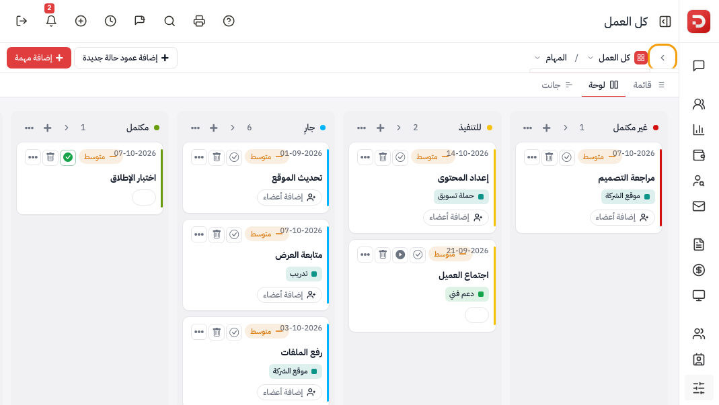Uncheck the completed اختبار الإطلاق task
Image resolution: width=719 pixels, height=405 pixels.
click(68, 157)
